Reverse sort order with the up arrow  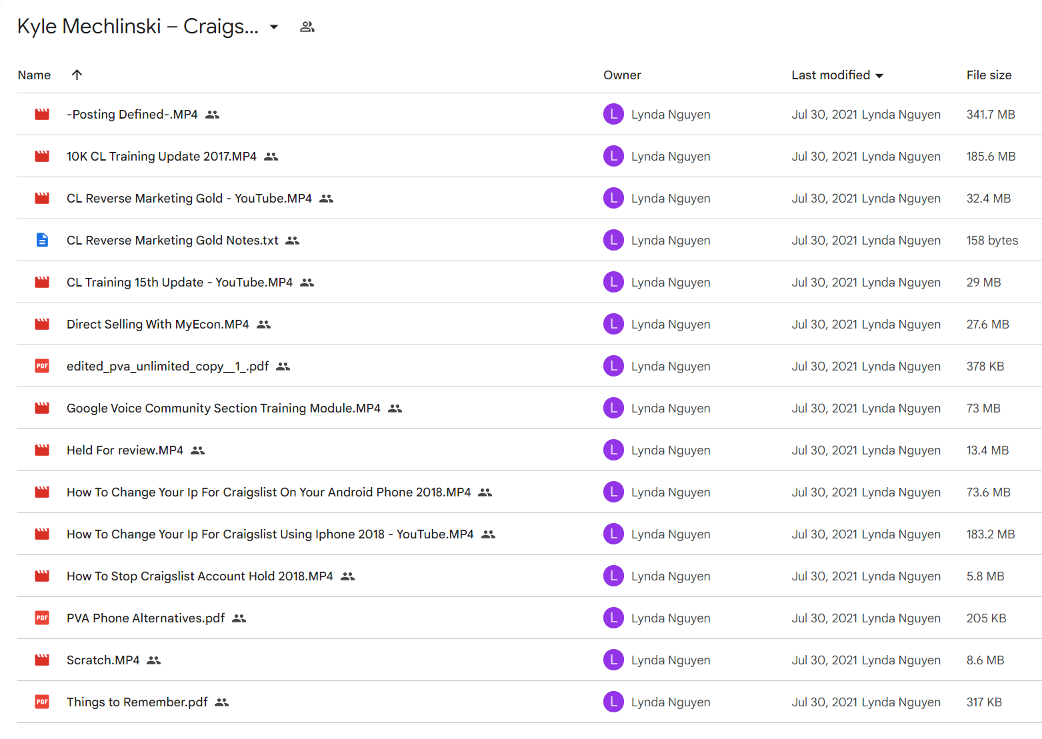point(77,75)
